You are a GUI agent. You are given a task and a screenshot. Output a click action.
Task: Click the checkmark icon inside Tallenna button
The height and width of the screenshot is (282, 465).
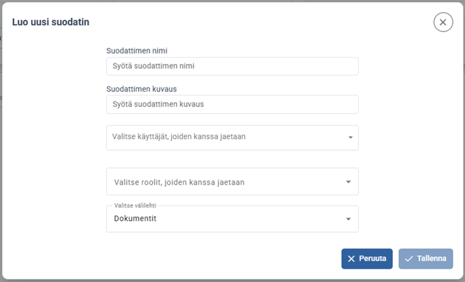pos(409,259)
